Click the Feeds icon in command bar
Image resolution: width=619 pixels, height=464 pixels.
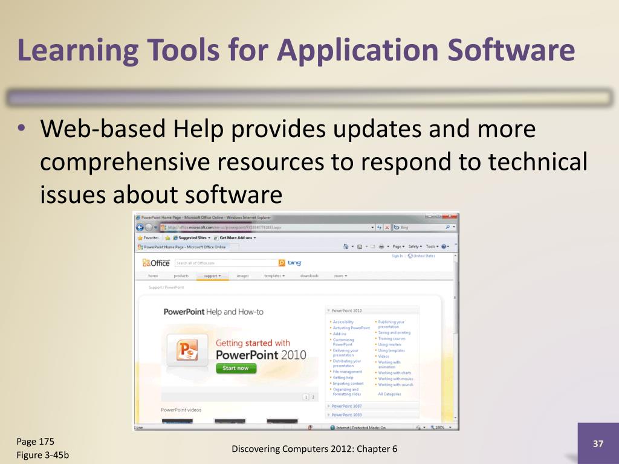[x=360, y=246]
